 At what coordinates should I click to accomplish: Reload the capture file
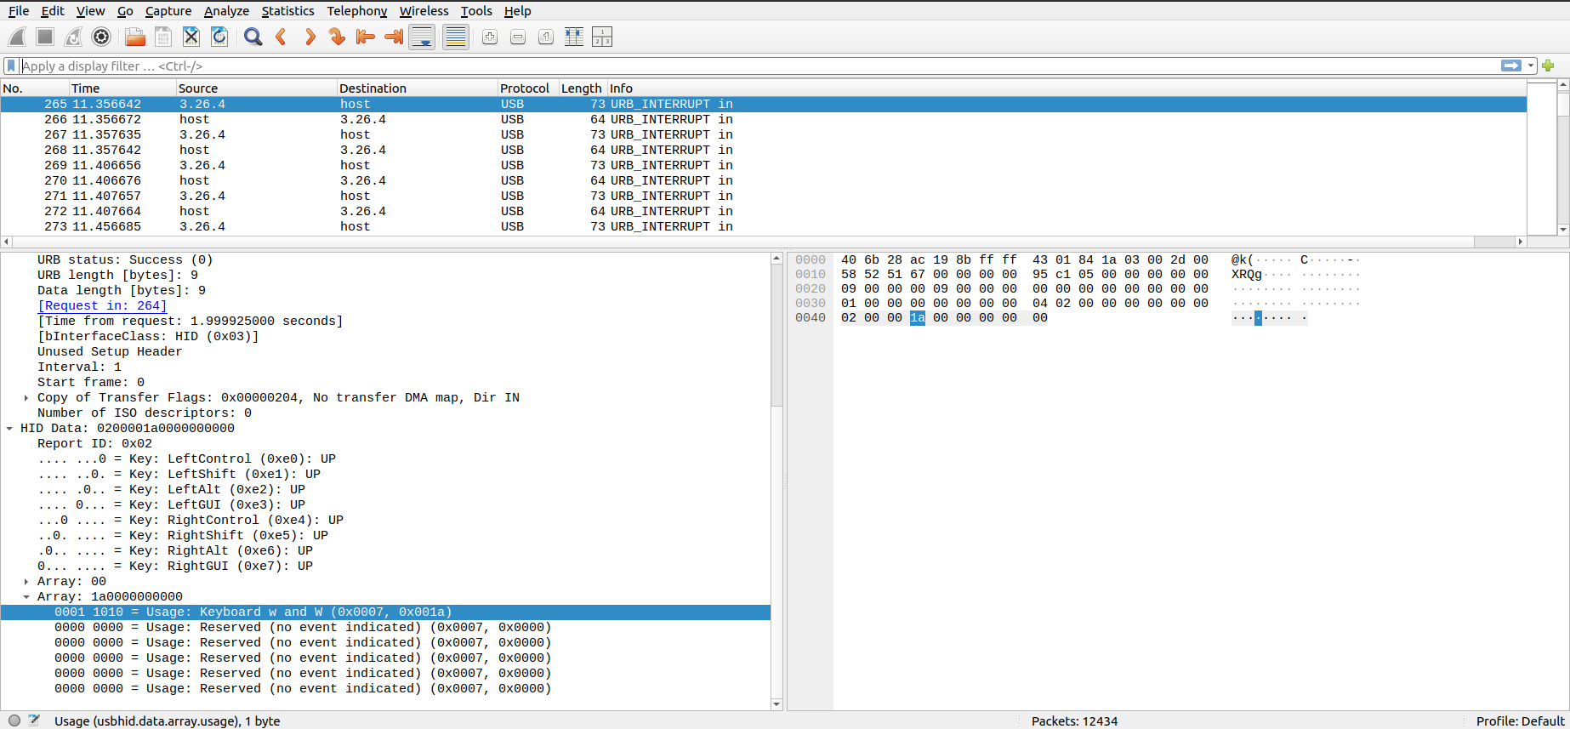point(219,37)
